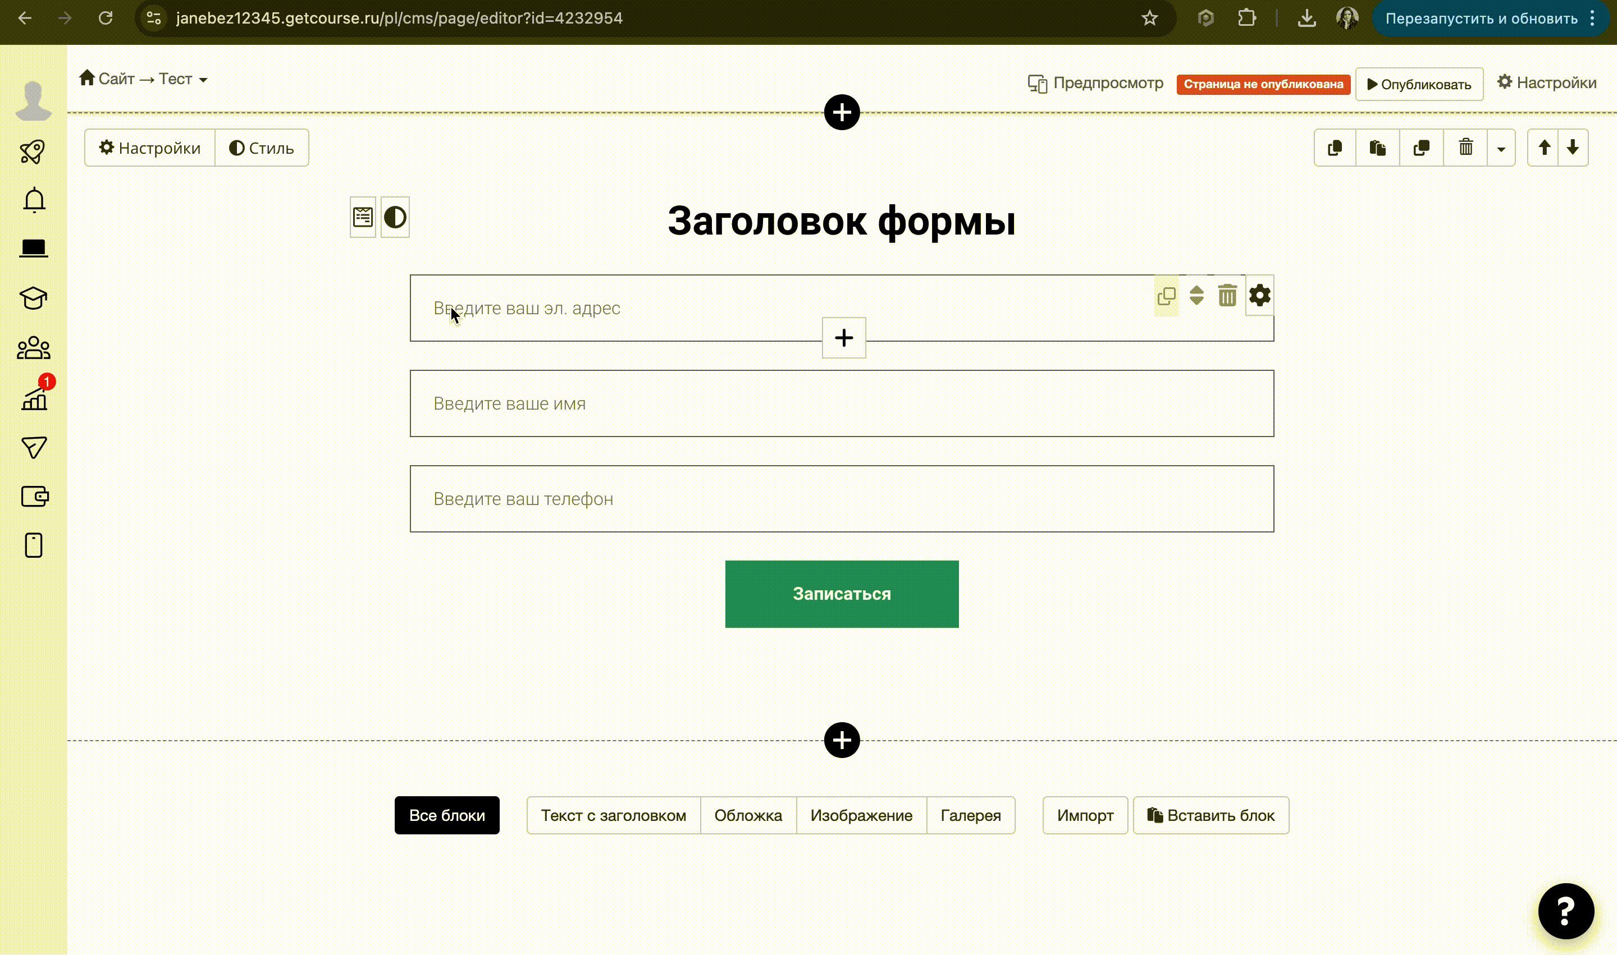This screenshot has height=955, width=1617.
Task: Duplicate the email field with the copy icon
Action: [1166, 296]
